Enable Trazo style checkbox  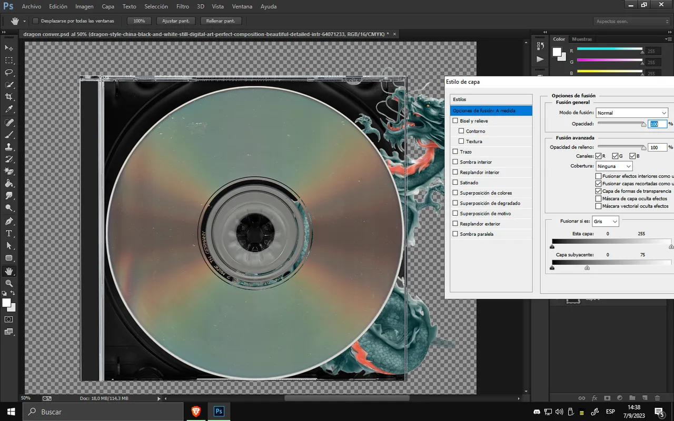click(x=455, y=152)
